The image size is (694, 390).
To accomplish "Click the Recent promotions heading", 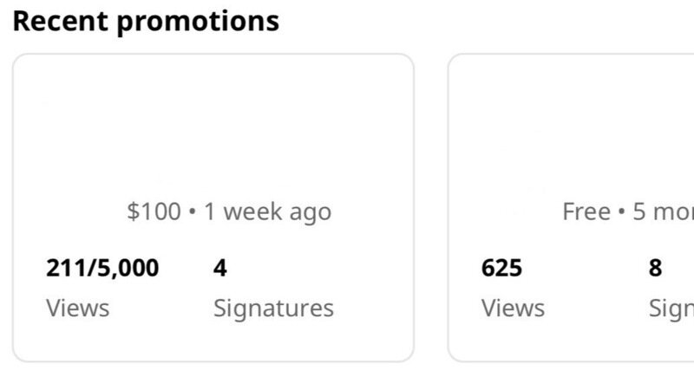I will pyautogui.click(x=146, y=21).
